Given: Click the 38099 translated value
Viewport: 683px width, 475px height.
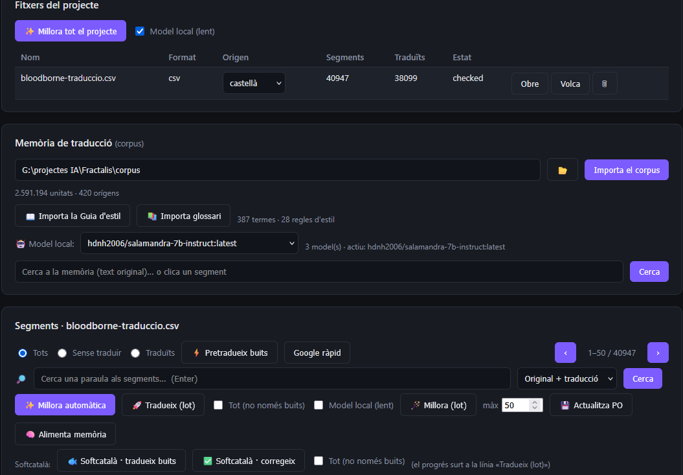Looking at the screenshot, I should [x=405, y=78].
